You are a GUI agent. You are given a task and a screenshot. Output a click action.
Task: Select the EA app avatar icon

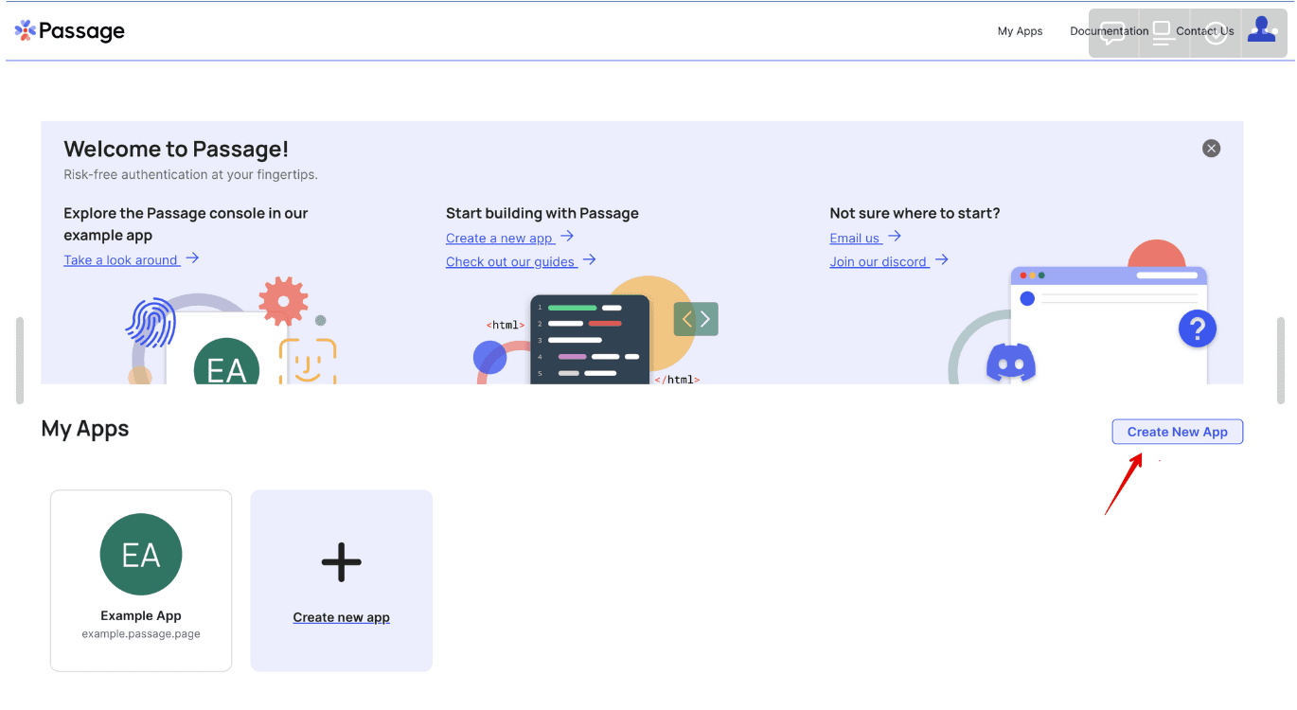(x=140, y=555)
